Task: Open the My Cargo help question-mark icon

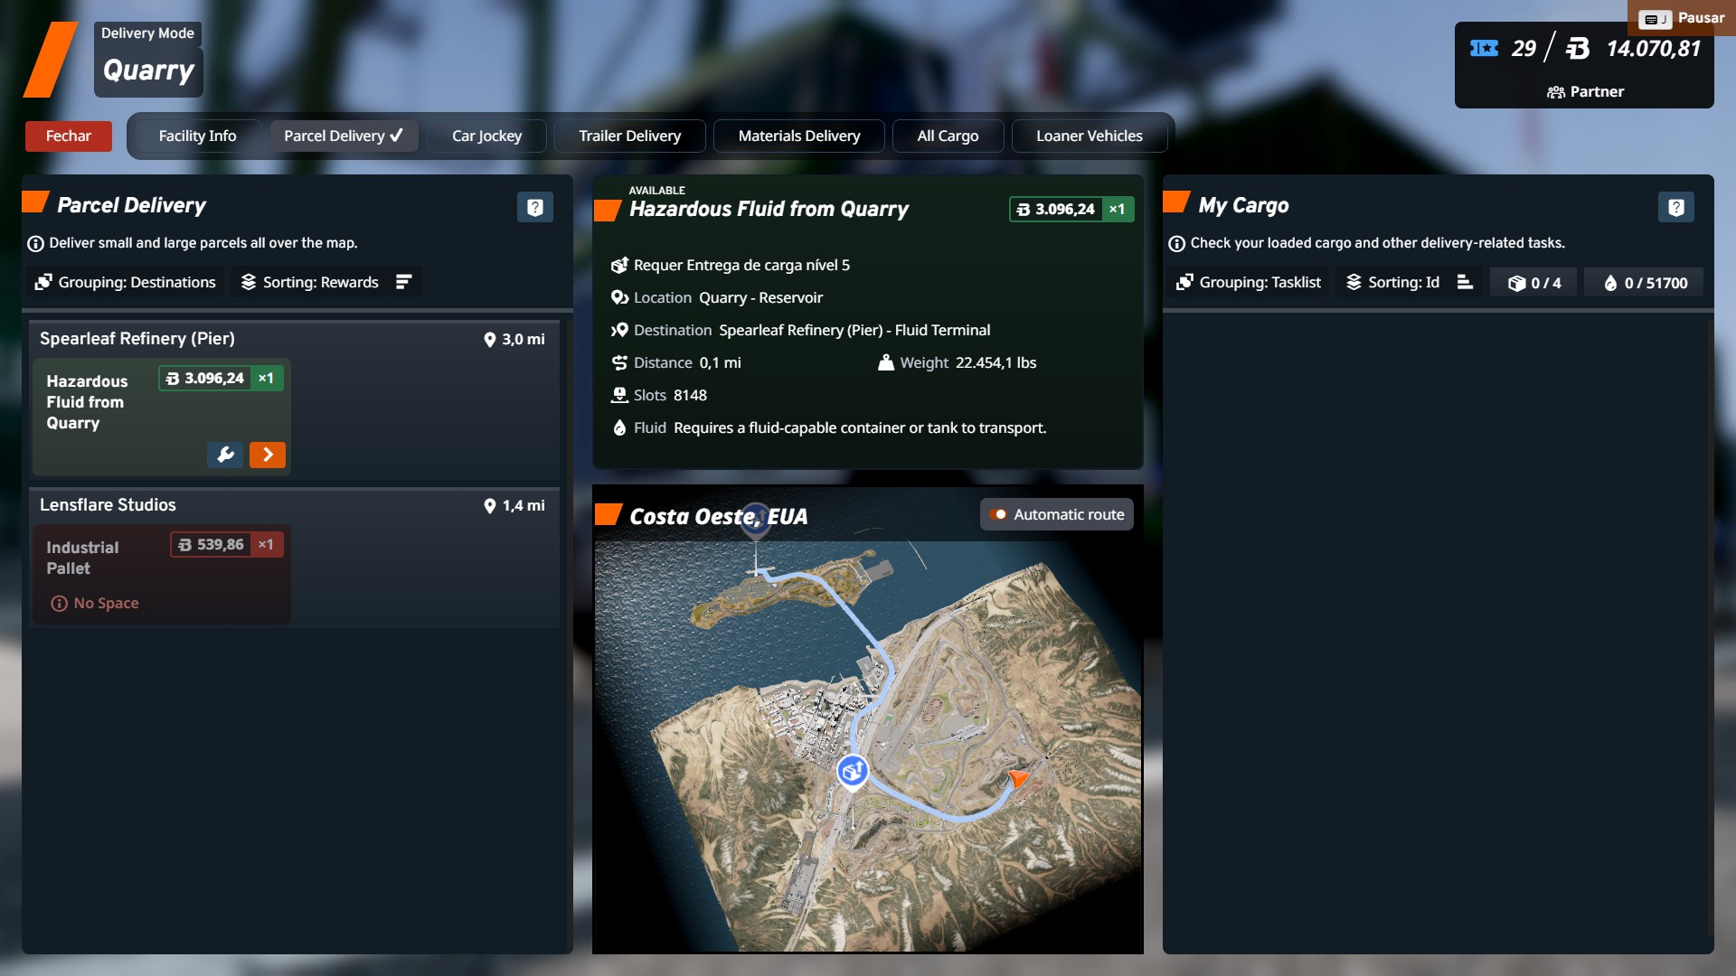Action: click(1675, 207)
